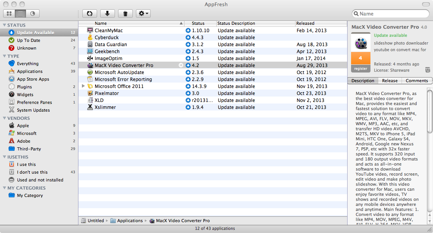
Task: Switch to the pie chart view mode
Action: coord(33,14)
